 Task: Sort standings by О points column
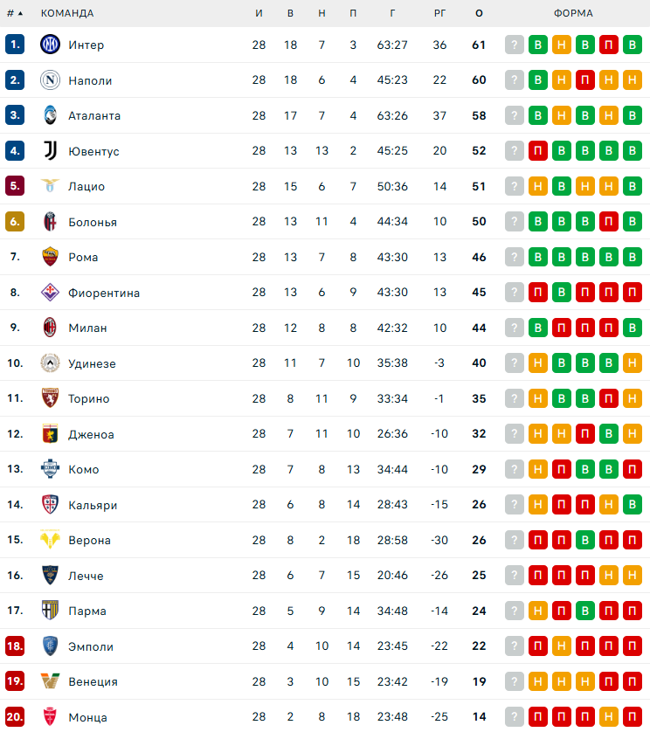coord(479,13)
